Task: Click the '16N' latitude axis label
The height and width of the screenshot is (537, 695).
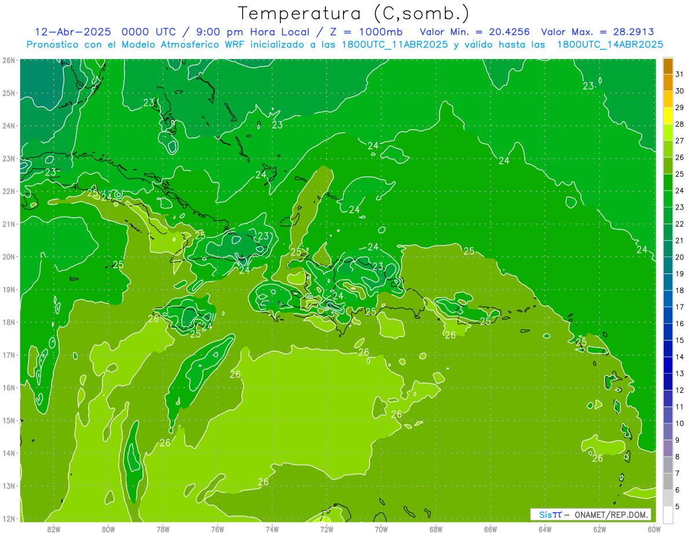Action: point(9,388)
